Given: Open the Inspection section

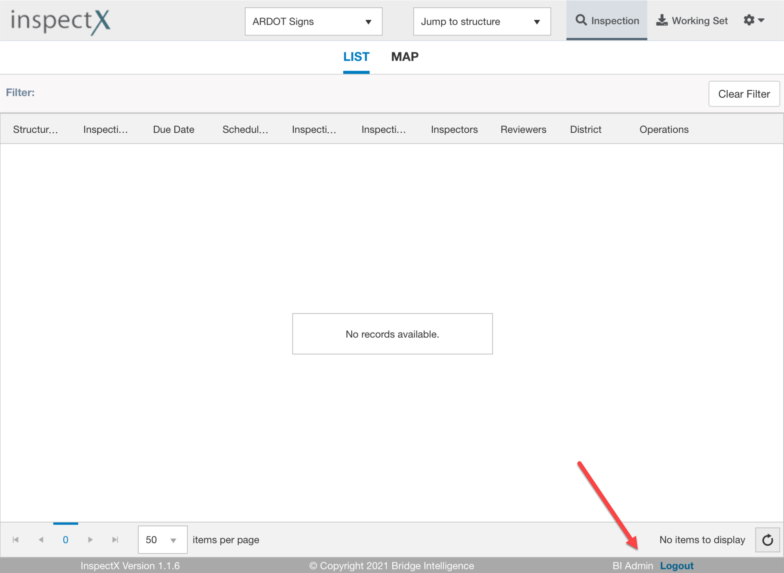Looking at the screenshot, I should tap(607, 21).
